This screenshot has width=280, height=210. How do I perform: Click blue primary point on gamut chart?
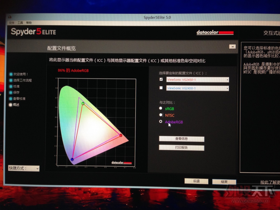tap(72, 159)
